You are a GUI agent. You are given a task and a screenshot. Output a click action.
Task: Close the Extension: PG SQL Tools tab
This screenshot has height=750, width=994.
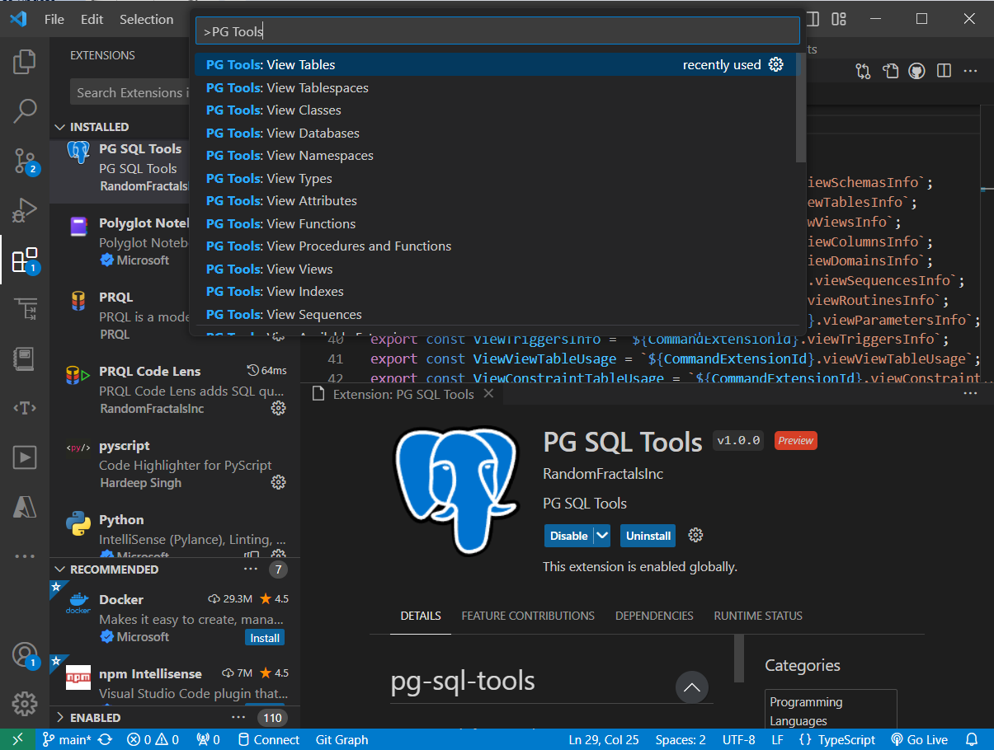click(488, 394)
